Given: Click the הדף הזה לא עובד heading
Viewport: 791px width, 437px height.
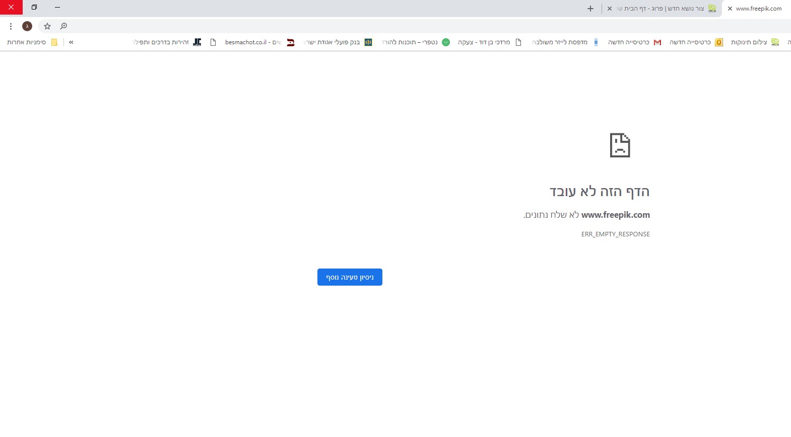Looking at the screenshot, I should click(x=600, y=192).
